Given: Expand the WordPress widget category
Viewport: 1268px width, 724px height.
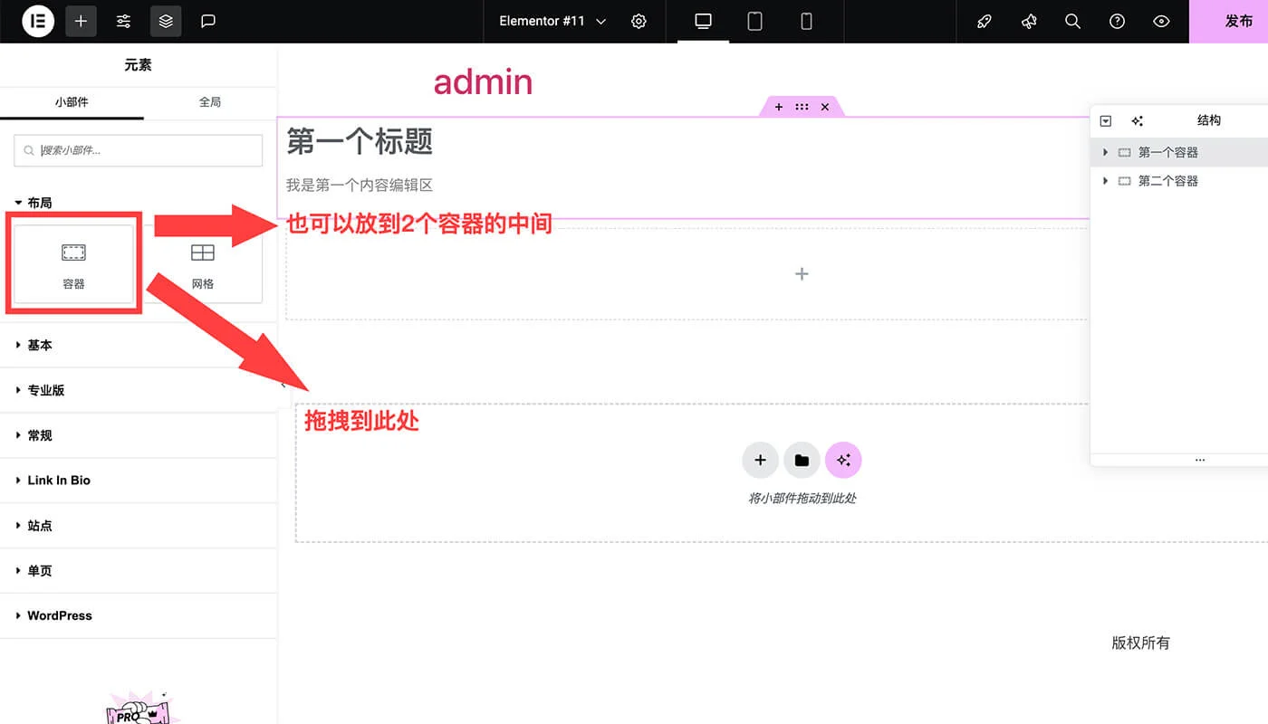Looking at the screenshot, I should coord(59,615).
